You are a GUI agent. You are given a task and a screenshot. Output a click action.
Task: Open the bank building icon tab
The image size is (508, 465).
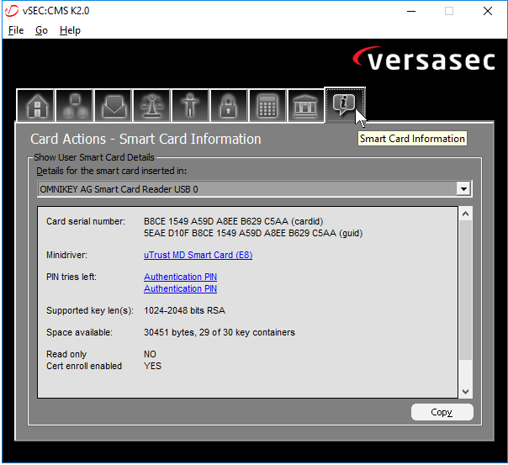point(306,106)
